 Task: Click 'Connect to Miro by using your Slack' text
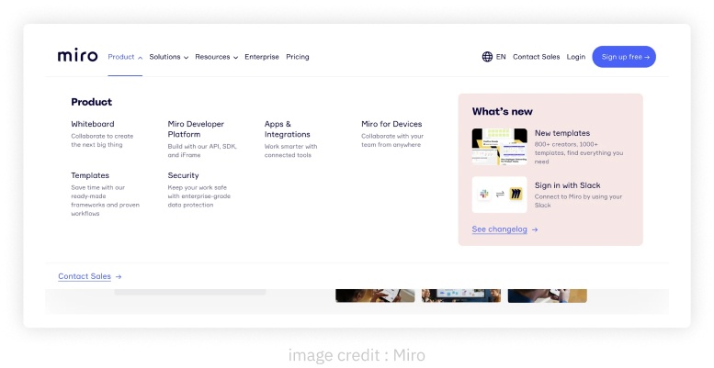(x=578, y=201)
